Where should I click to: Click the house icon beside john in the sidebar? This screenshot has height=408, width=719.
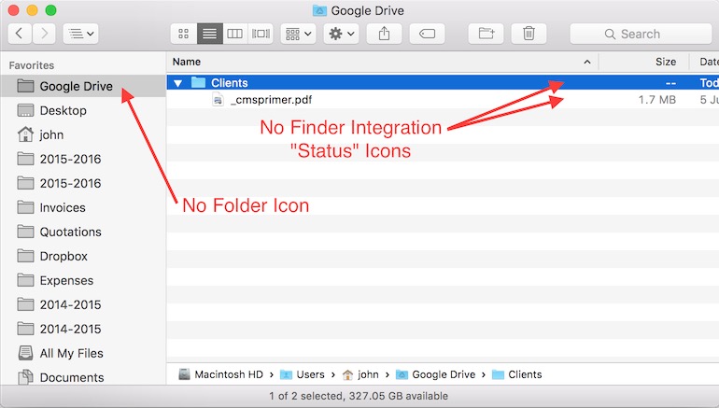click(x=25, y=134)
